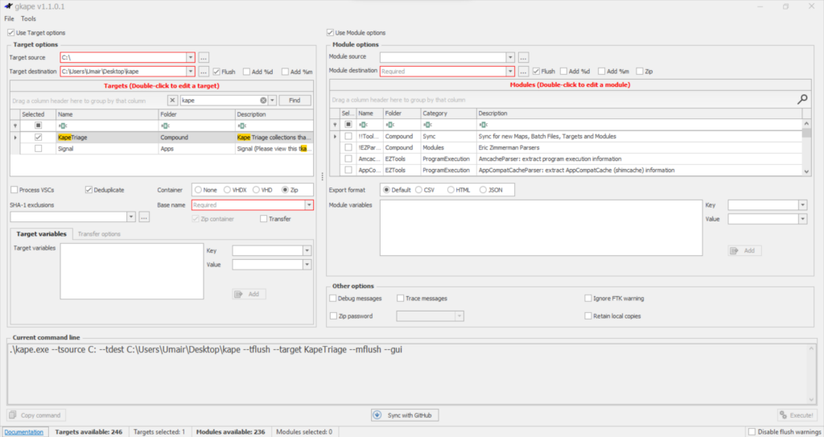Select the !EZPar... module checkbox
The width and height of the screenshot is (824, 437).
coord(348,148)
